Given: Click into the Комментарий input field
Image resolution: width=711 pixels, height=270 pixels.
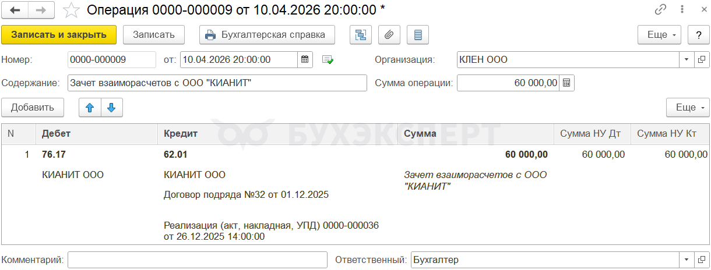Looking at the screenshot, I should coord(198,260).
